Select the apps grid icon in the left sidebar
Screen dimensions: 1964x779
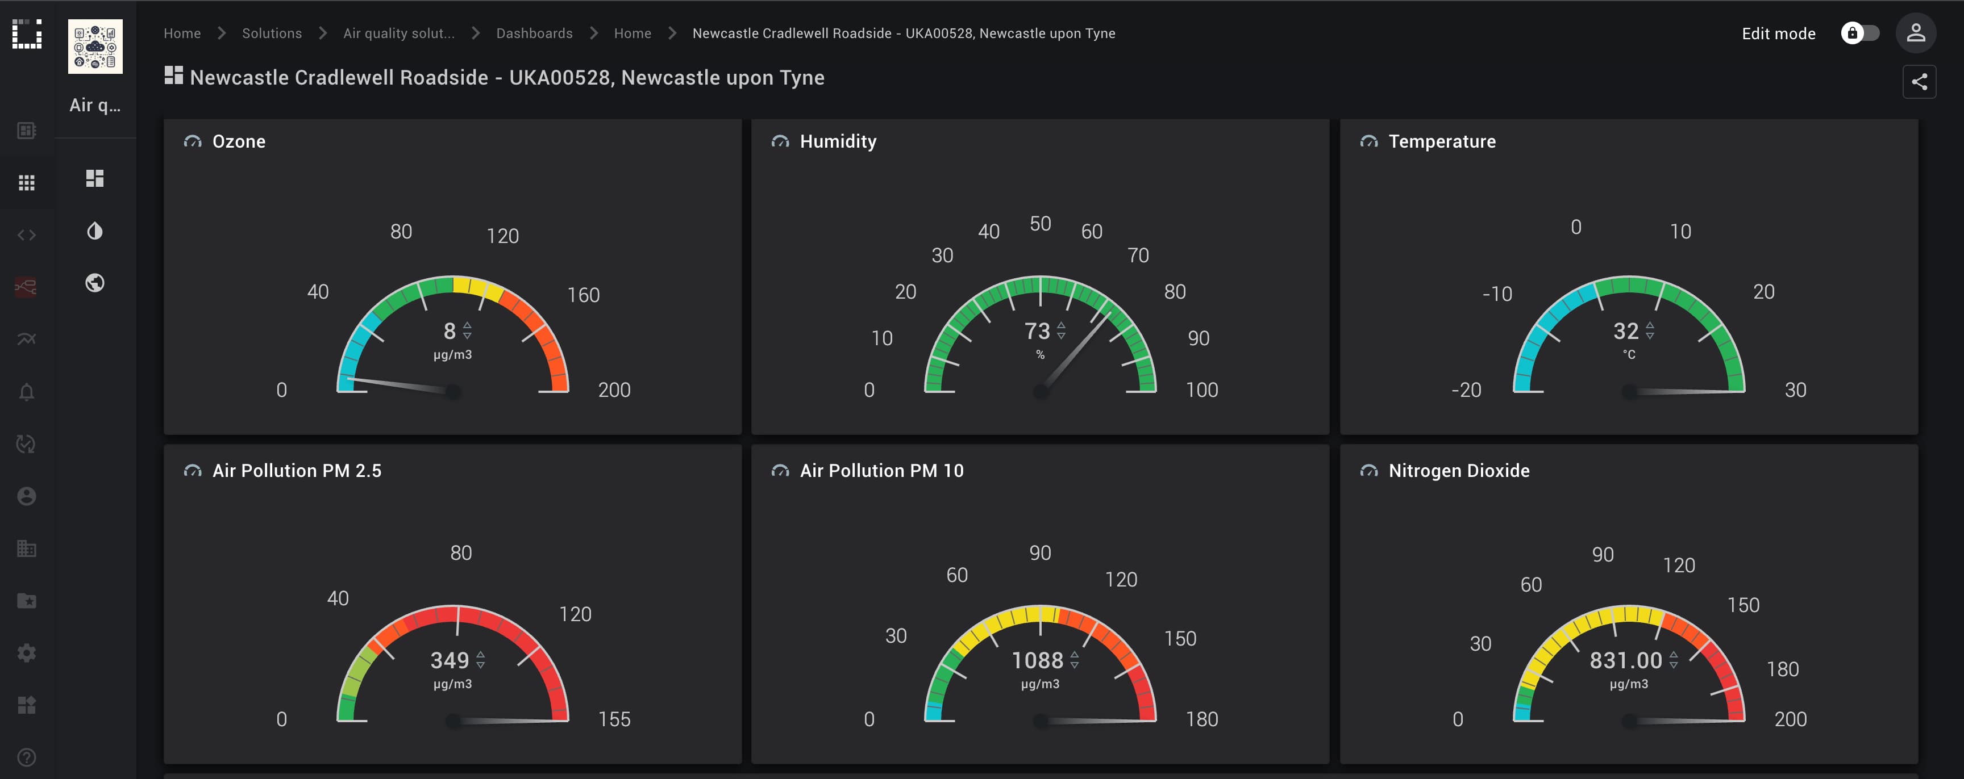point(27,183)
